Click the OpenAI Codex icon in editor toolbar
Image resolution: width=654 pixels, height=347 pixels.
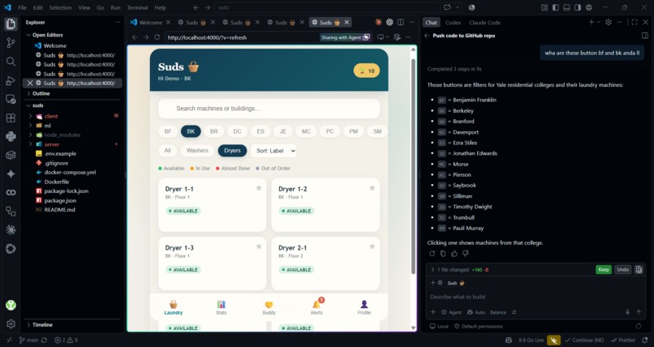point(389,22)
